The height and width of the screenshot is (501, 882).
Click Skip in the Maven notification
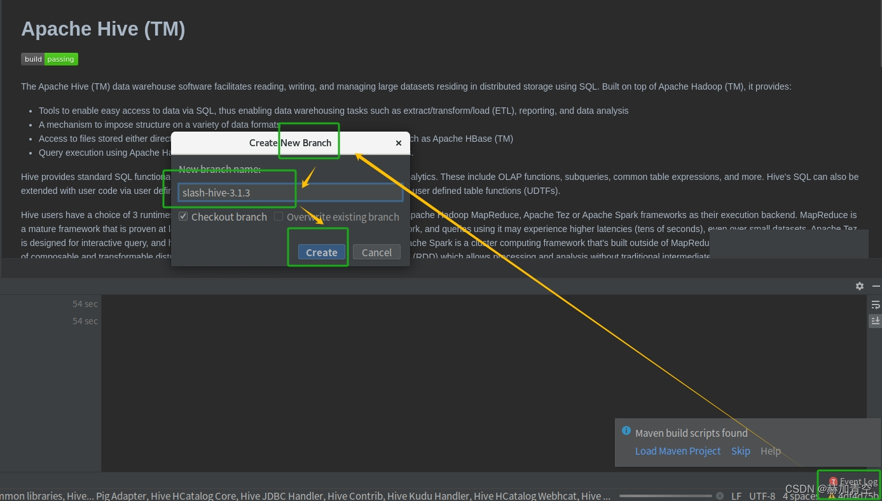[741, 451]
